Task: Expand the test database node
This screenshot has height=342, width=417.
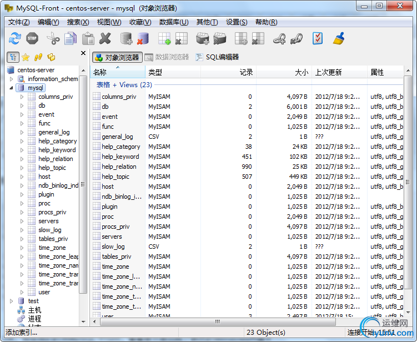Action: pos(12,301)
